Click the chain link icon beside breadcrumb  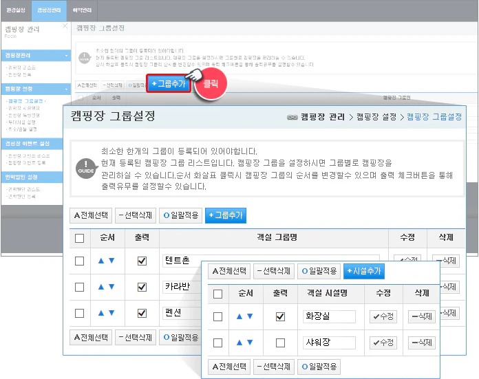(292, 117)
